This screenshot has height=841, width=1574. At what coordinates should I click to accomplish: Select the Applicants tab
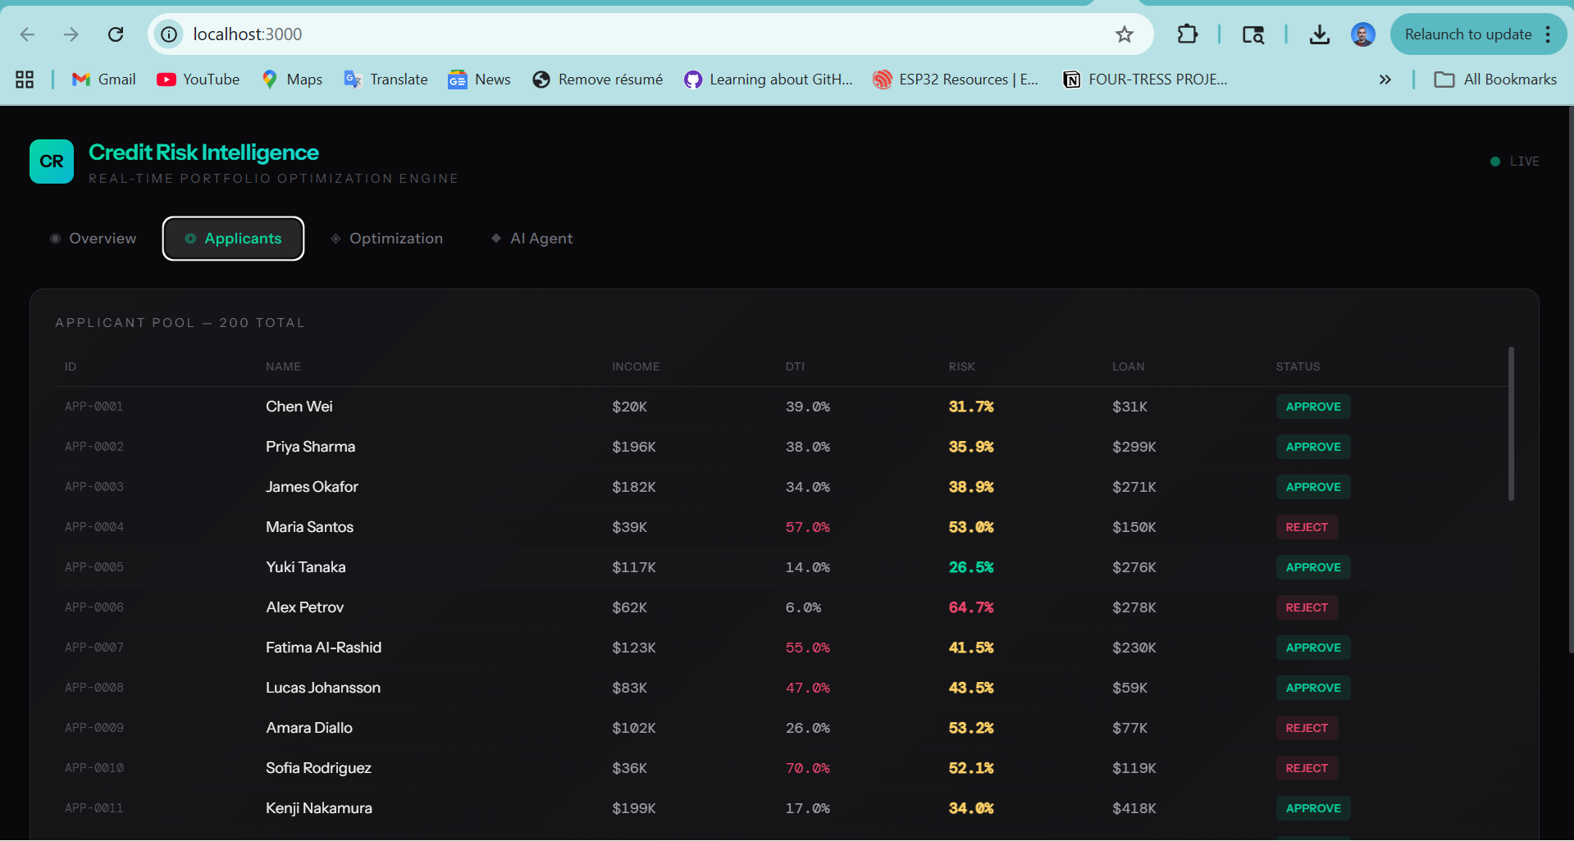click(233, 239)
